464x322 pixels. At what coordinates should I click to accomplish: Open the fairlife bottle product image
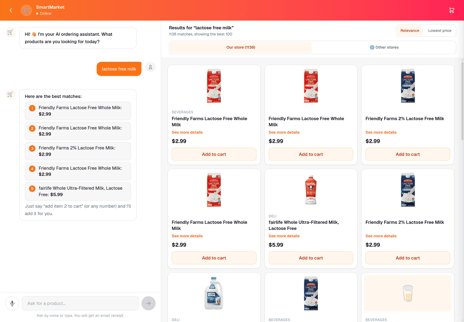point(311,189)
